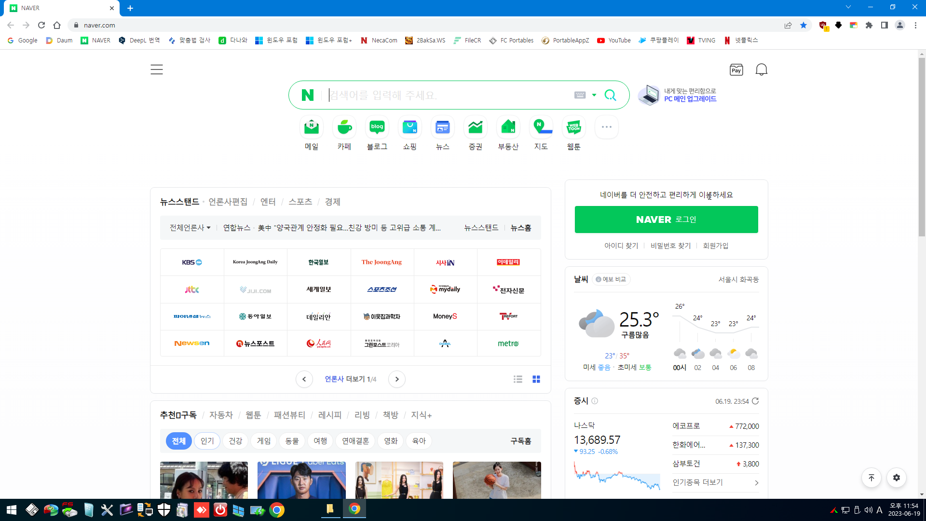Go to previous newsstand page arrow

[304, 379]
